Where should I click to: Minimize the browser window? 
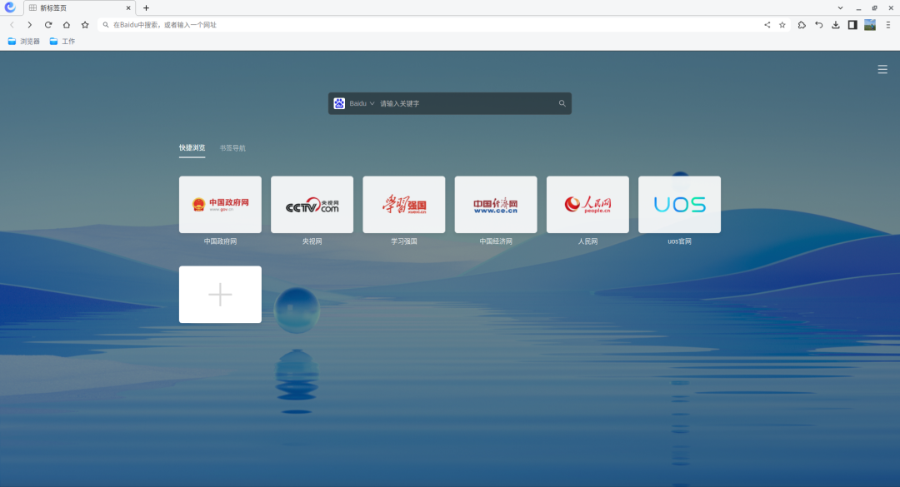[x=858, y=8]
